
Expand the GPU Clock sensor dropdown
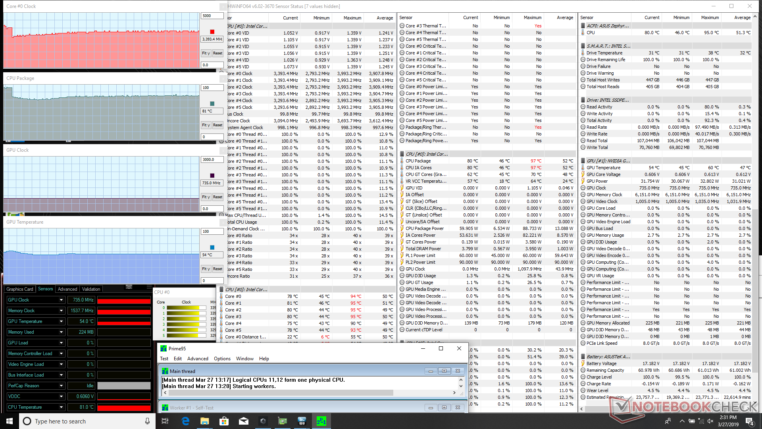[x=61, y=300]
